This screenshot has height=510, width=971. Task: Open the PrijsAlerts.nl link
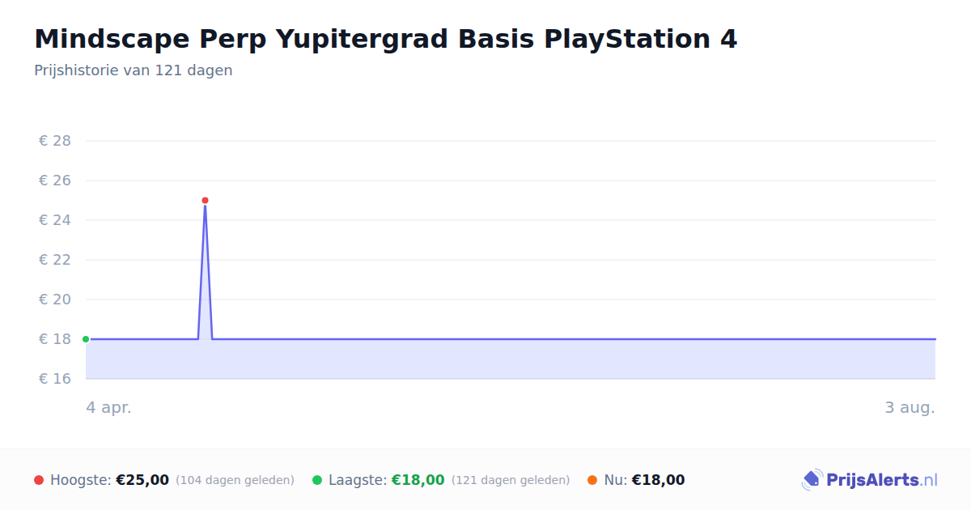[x=870, y=480]
